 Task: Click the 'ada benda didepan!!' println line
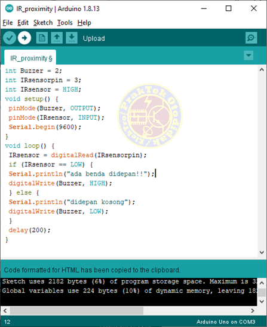click(x=81, y=174)
